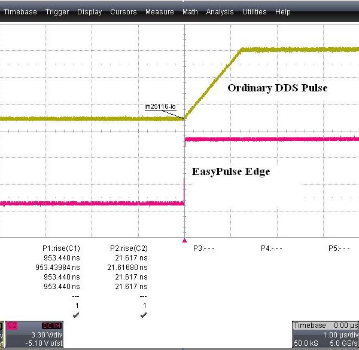Open the Timebase menu
359x350 pixels.
pyautogui.click(x=20, y=12)
